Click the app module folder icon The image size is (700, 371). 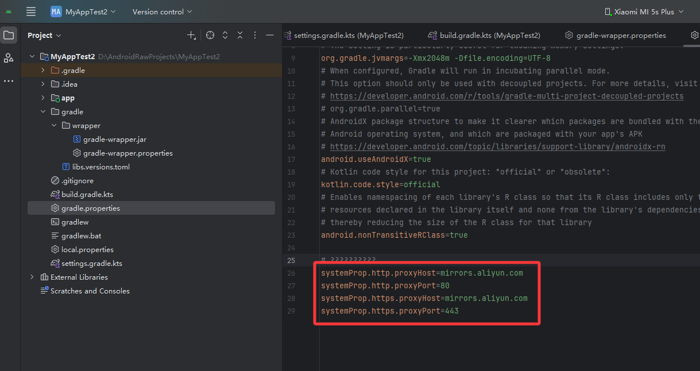[x=55, y=98]
